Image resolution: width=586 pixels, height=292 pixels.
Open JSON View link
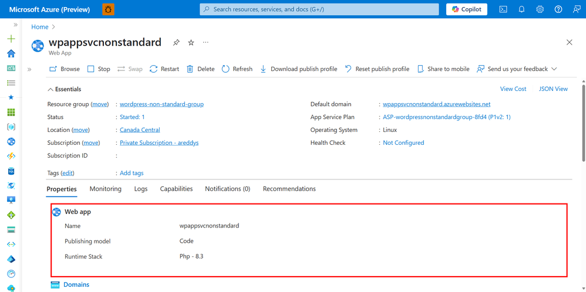(553, 89)
